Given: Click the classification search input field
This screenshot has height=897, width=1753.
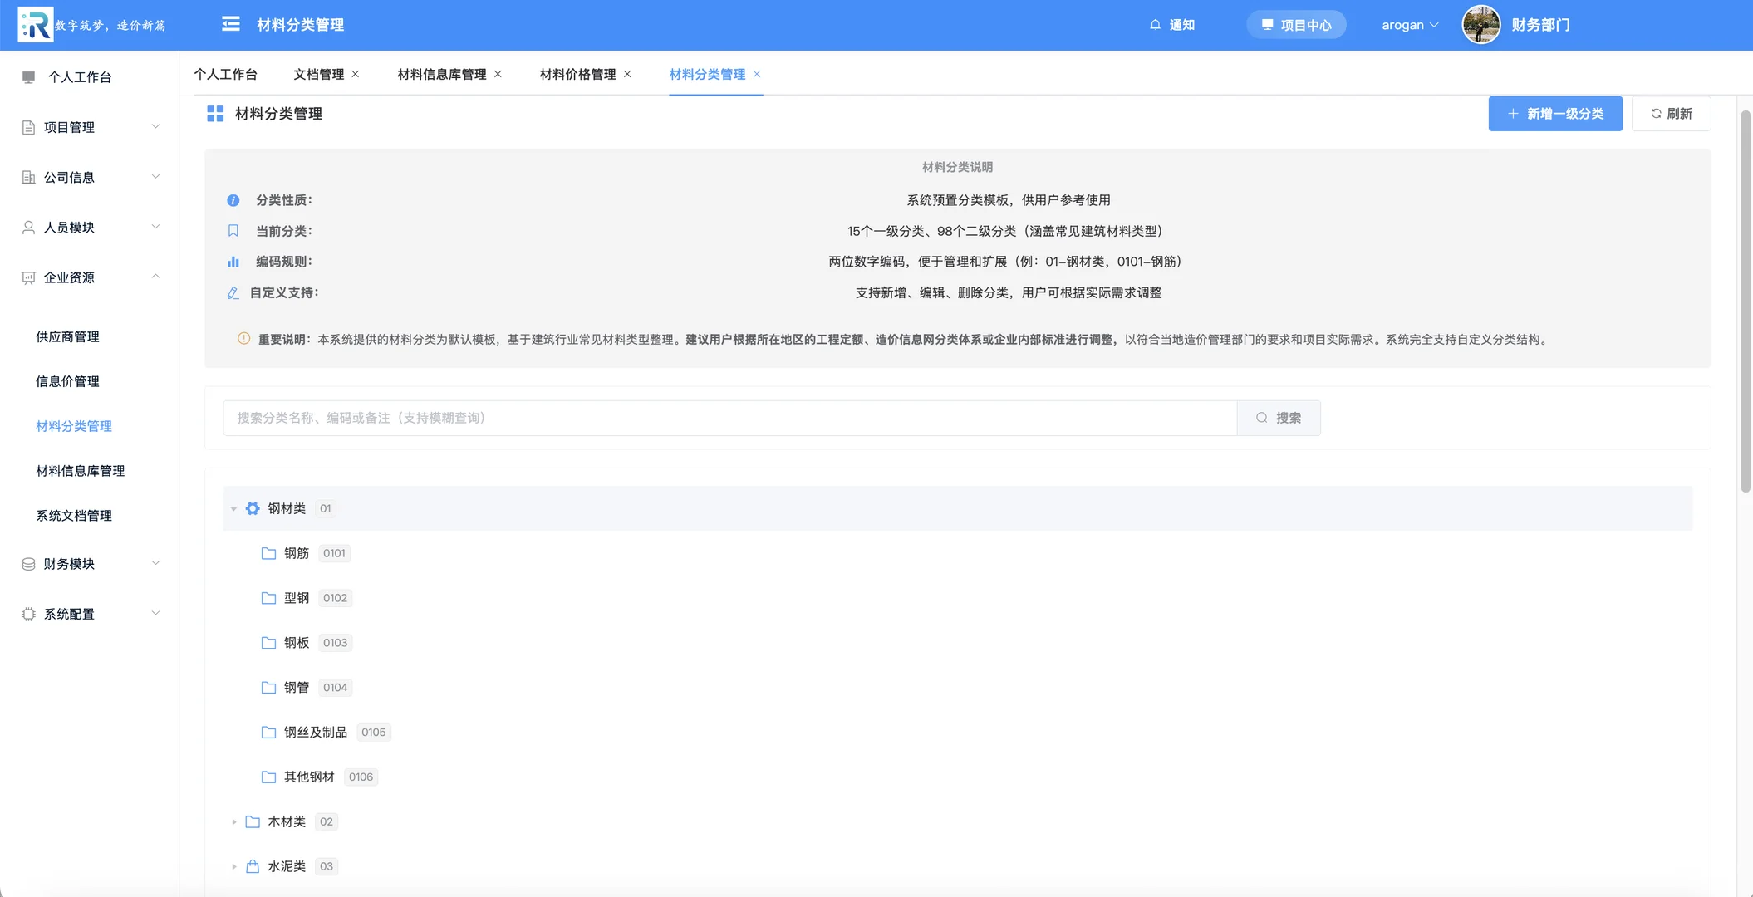Looking at the screenshot, I should 731,418.
